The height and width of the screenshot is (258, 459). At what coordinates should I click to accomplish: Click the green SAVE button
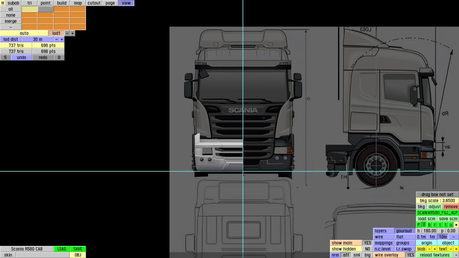click(78, 249)
